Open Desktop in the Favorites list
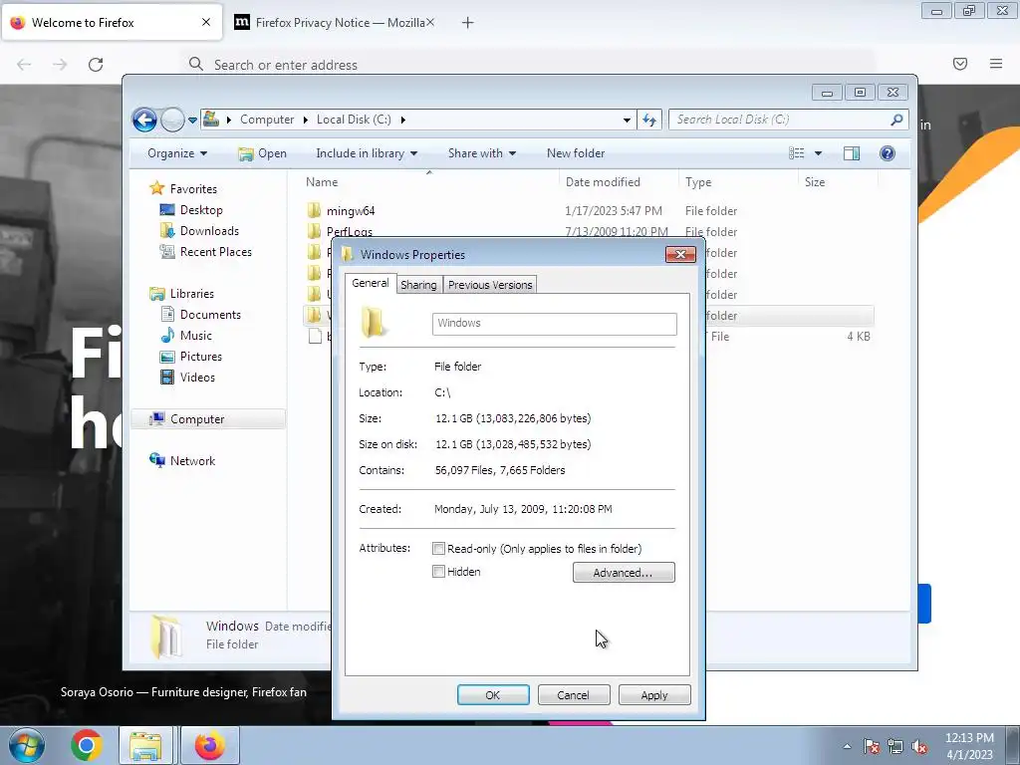 [201, 210]
